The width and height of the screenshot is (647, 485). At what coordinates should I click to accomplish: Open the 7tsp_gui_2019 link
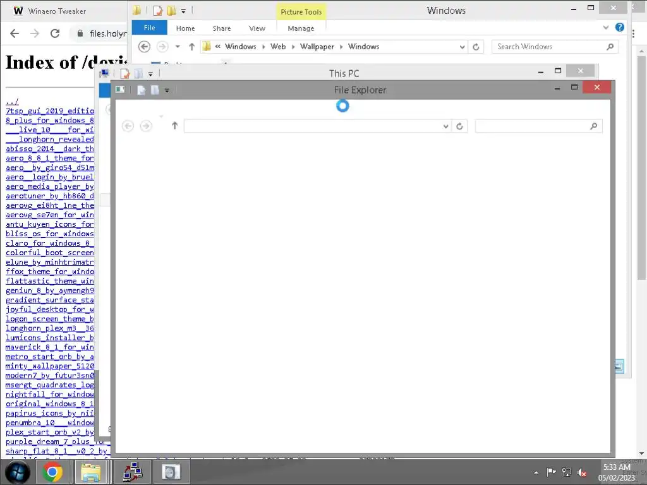point(50,111)
